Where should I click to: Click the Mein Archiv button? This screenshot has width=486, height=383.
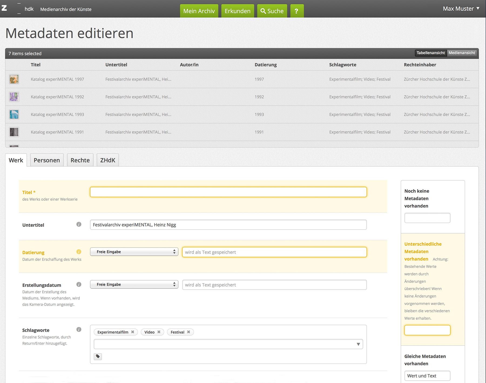click(x=199, y=11)
